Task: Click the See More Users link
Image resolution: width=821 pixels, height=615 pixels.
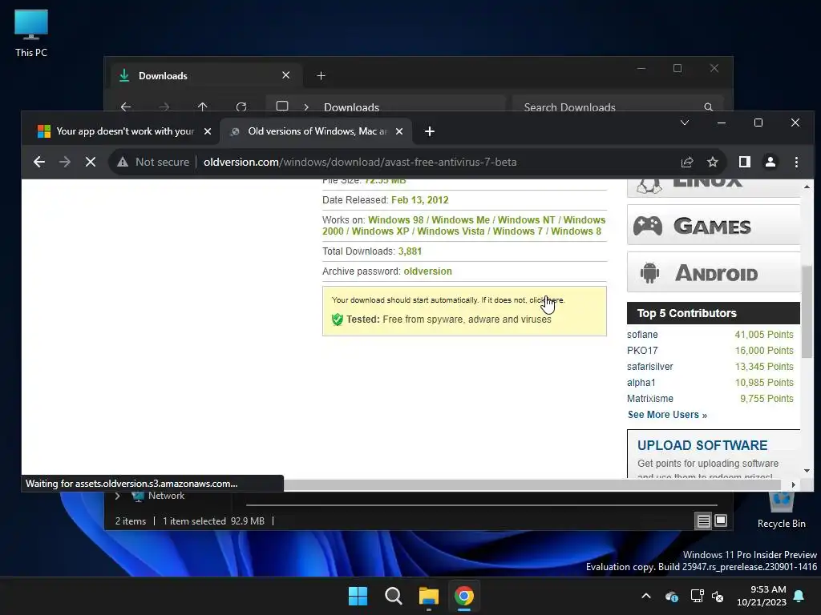Action: [x=667, y=415]
